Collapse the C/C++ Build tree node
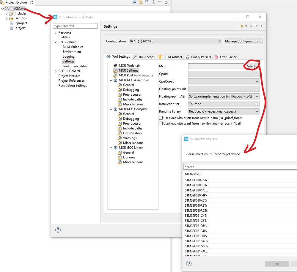Image resolution: width=297 pixels, height=272 pixels. 56,42
